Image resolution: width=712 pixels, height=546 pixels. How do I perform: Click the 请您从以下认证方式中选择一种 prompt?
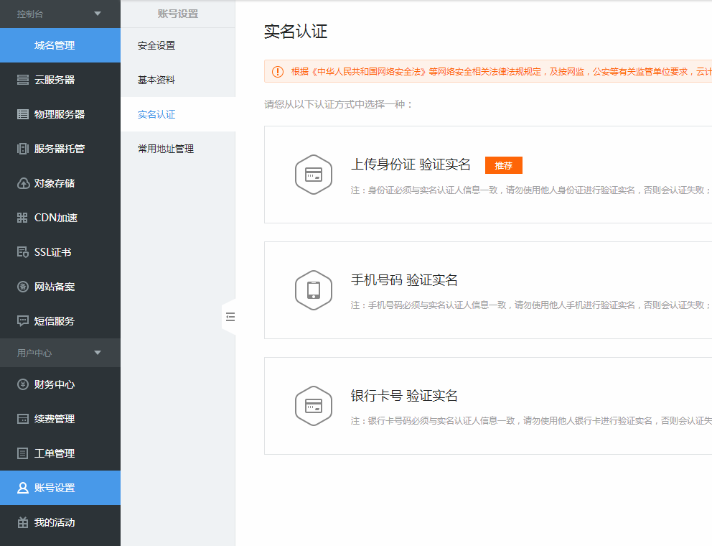(x=339, y=105)
